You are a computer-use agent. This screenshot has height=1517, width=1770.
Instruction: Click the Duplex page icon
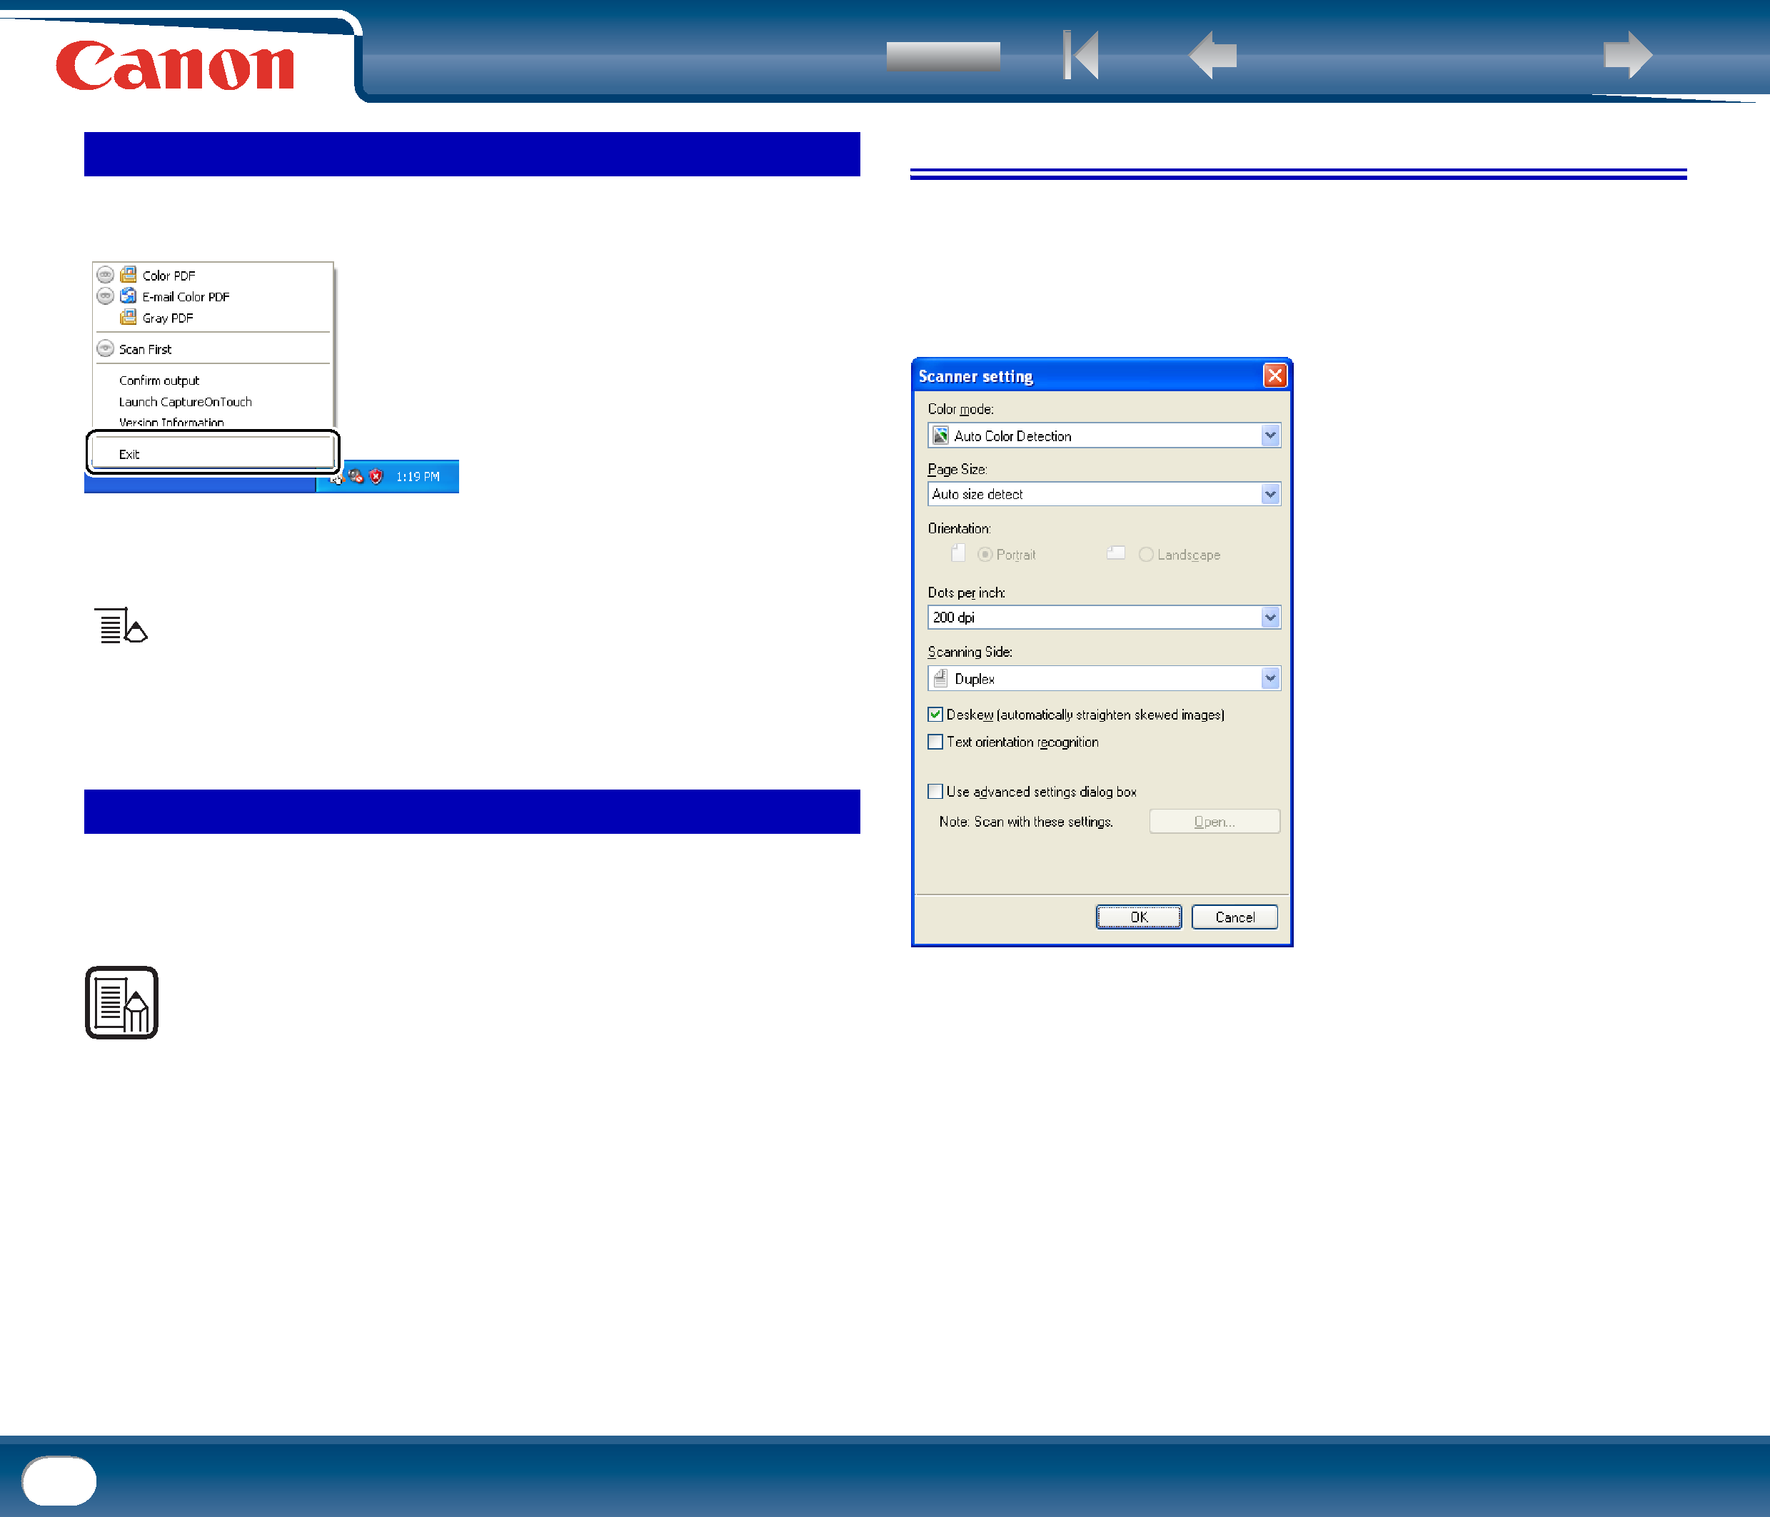click(940, 678)
